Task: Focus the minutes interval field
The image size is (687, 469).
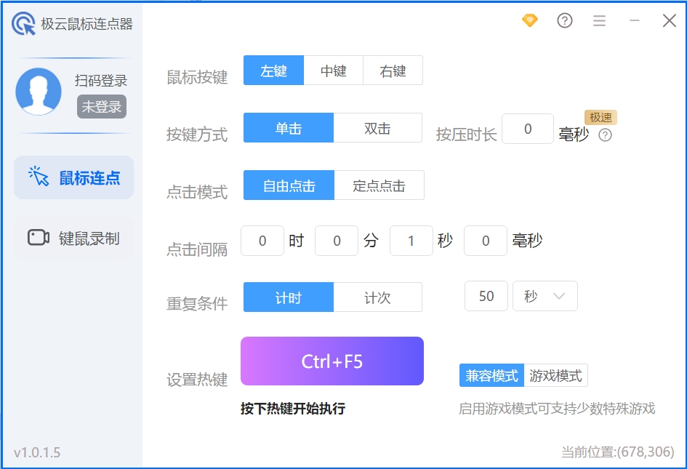Action: coord(337,241)
